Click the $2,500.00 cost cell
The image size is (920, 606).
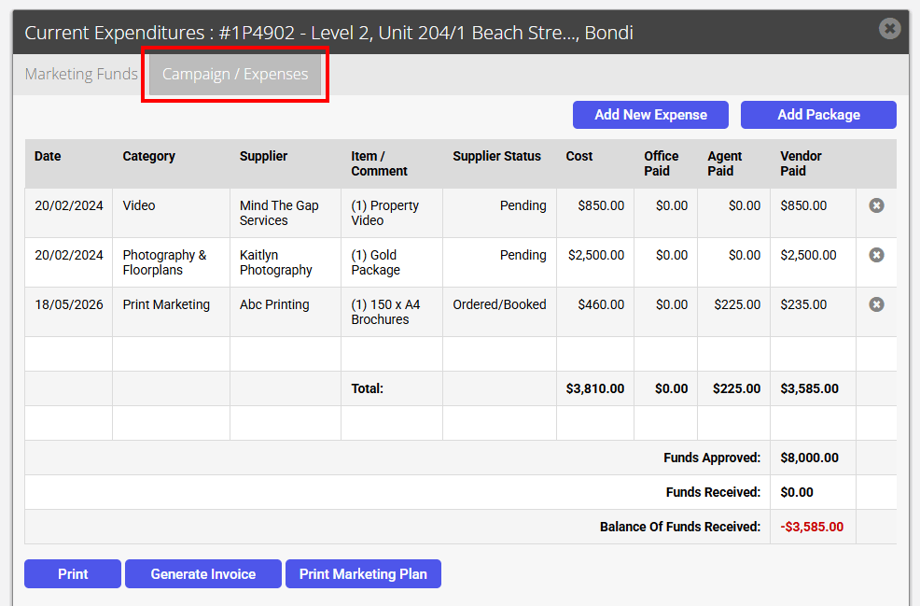pyautogui.click(x=595, y=256)
